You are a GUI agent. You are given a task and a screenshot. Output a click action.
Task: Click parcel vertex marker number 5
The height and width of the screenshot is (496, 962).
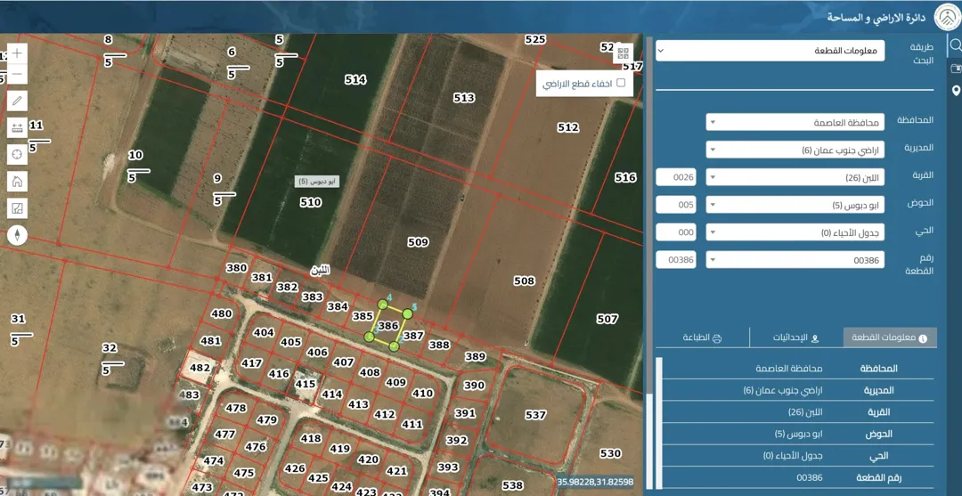coord(407,313)
